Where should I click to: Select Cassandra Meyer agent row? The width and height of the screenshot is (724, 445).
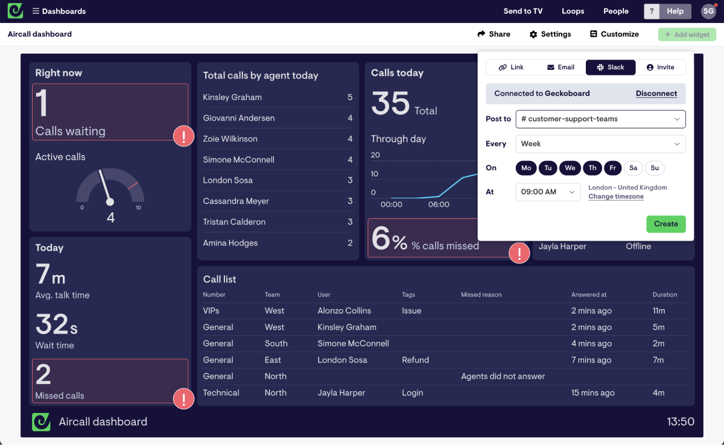(x=278, y=201)
